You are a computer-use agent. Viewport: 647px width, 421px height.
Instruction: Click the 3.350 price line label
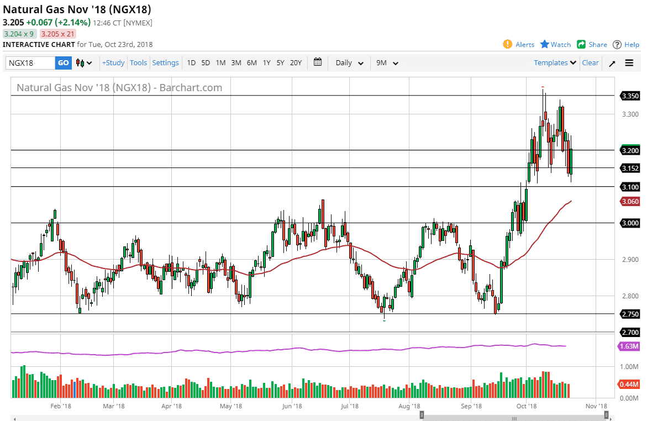(x=630, y=96)
